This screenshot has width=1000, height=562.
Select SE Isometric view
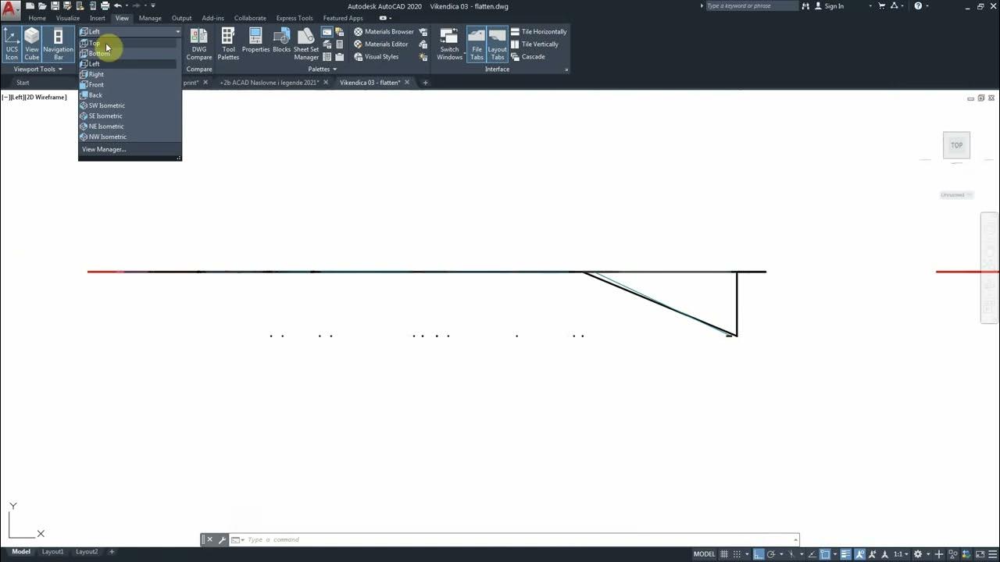click(x=129, y=116)
